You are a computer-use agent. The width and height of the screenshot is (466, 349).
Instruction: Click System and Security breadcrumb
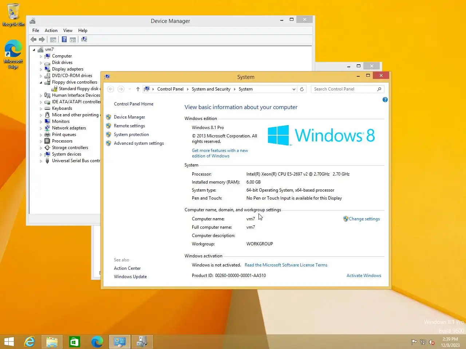(x=211, y=89)
